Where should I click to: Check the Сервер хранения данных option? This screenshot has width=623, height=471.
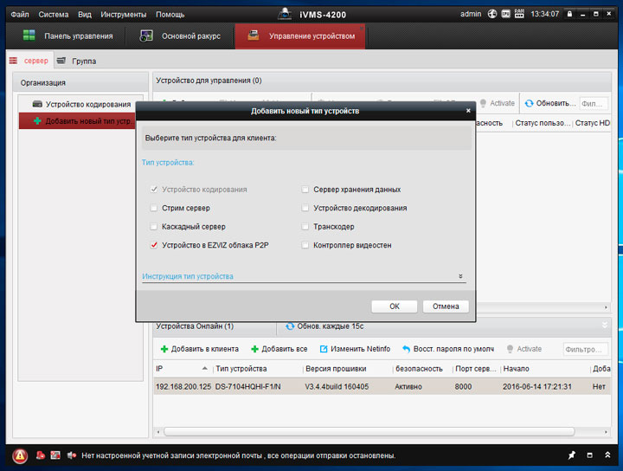click(x=305, y=189)
